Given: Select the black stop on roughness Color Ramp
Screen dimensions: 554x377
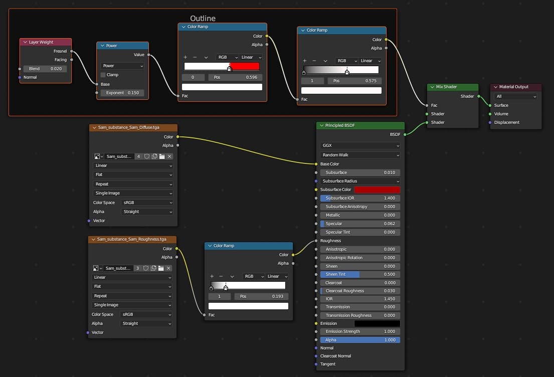Looking at the screenshot, I should (211, 288).
